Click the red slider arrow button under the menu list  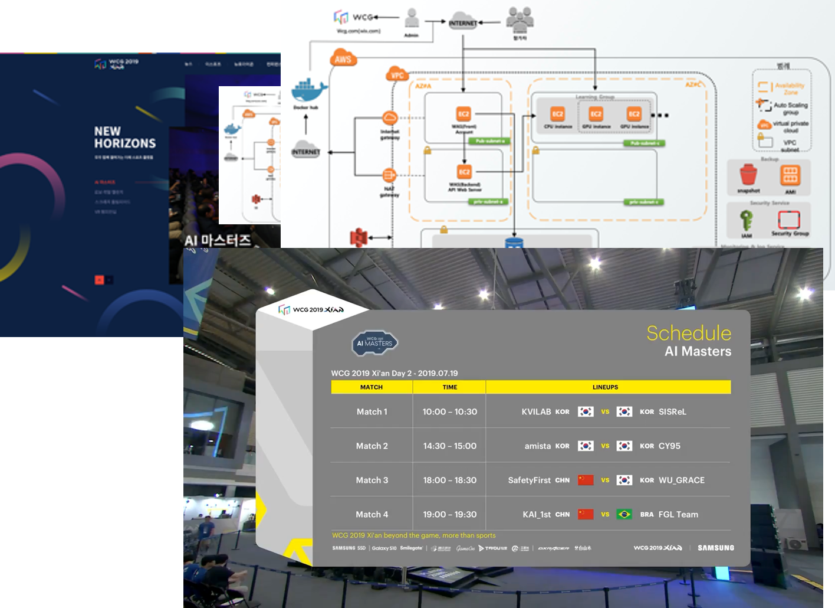tap(99, 280)
